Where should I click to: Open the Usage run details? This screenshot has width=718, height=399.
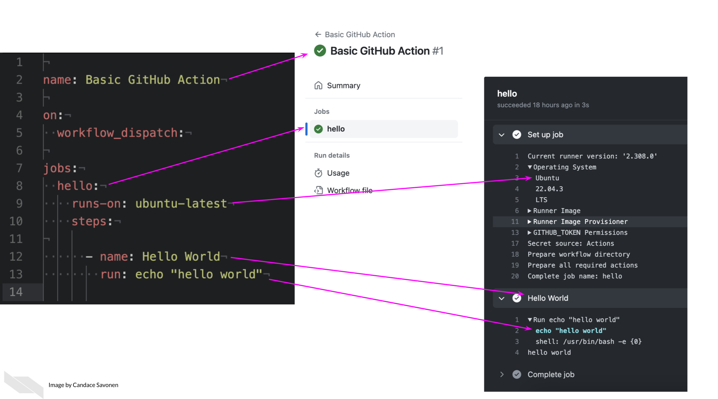pos(338,173)
